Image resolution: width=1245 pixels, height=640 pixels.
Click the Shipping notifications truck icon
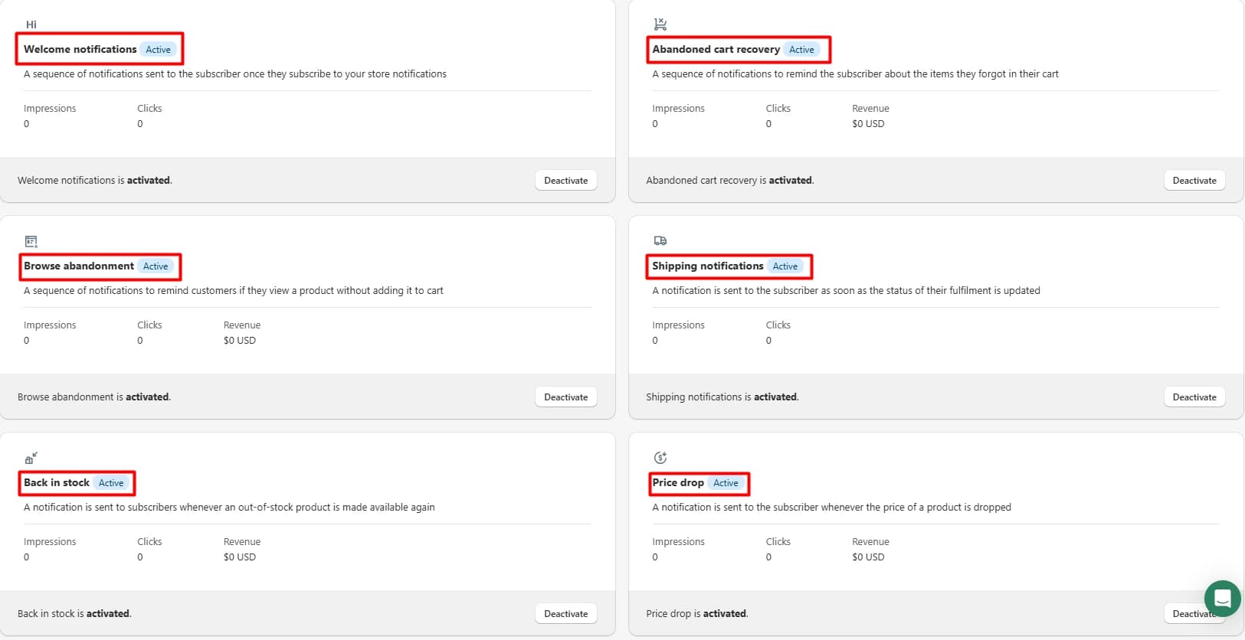[660, 240]
